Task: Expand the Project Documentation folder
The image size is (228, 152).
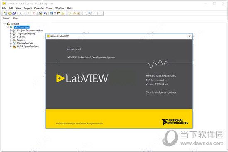Action: 11,30
